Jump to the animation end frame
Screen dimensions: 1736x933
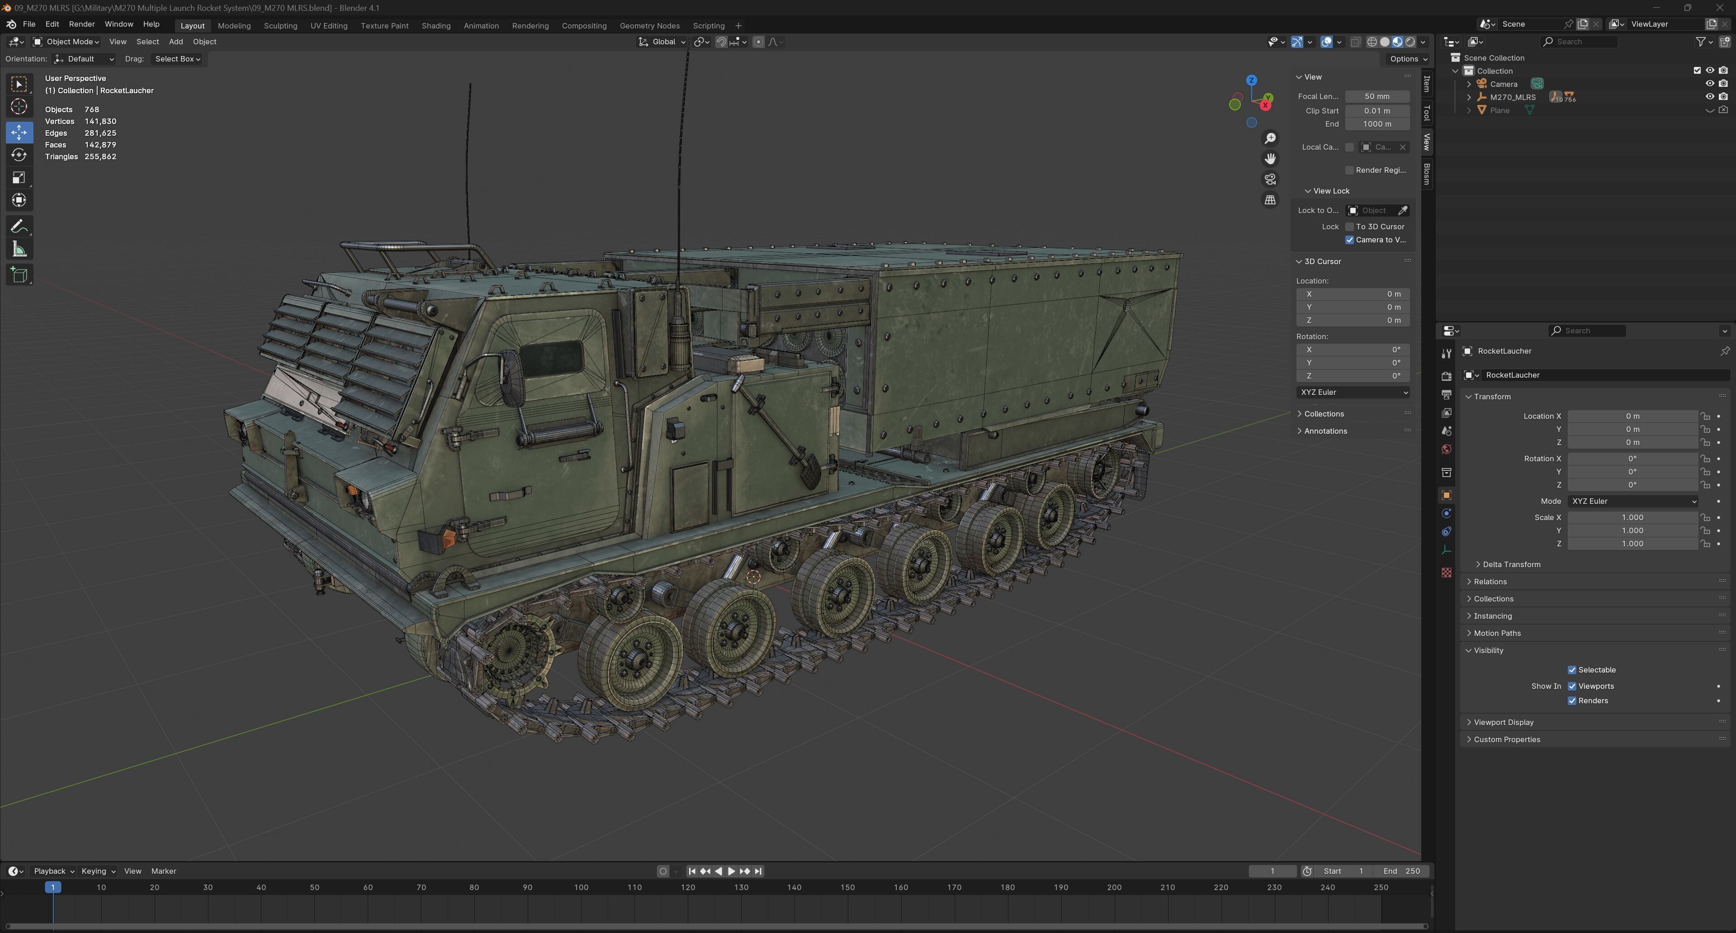pos(758,871)
